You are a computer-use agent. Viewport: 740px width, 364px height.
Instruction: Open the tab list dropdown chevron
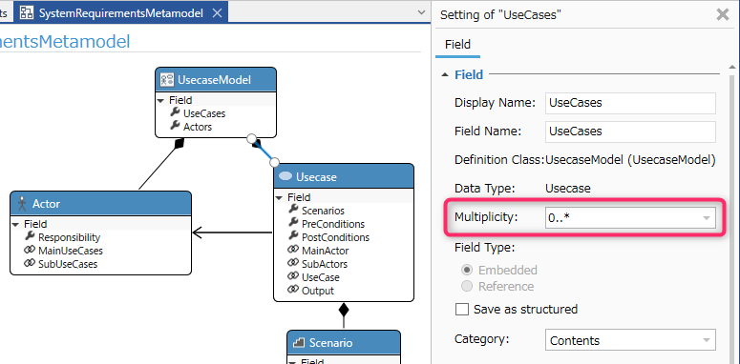tap(421, 12)
